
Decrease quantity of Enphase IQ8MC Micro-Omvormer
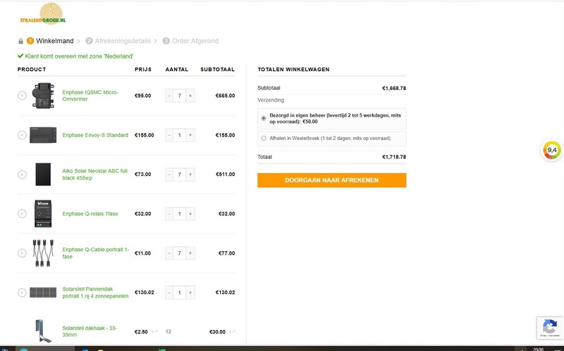[169, 96]
